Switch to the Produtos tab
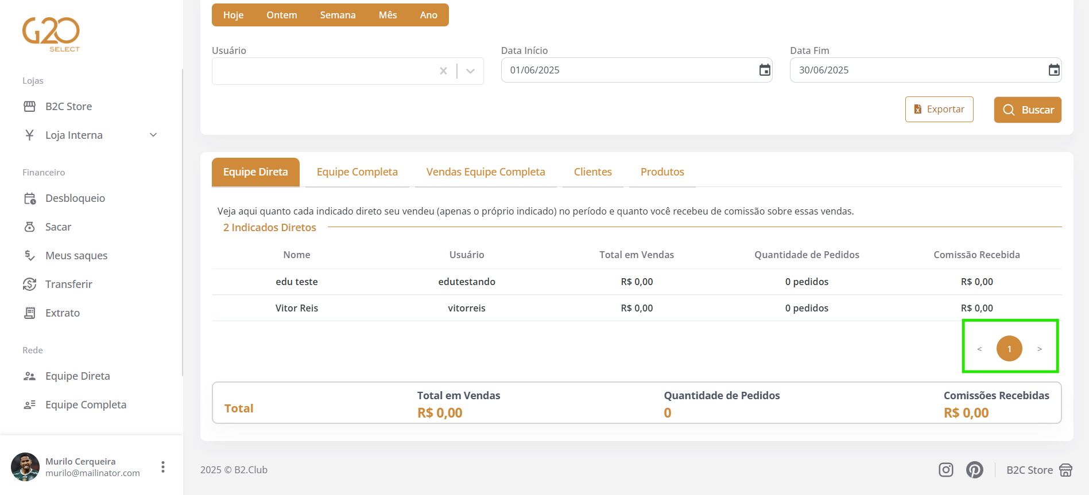The image size is (1089, 495). coord(662,172)
